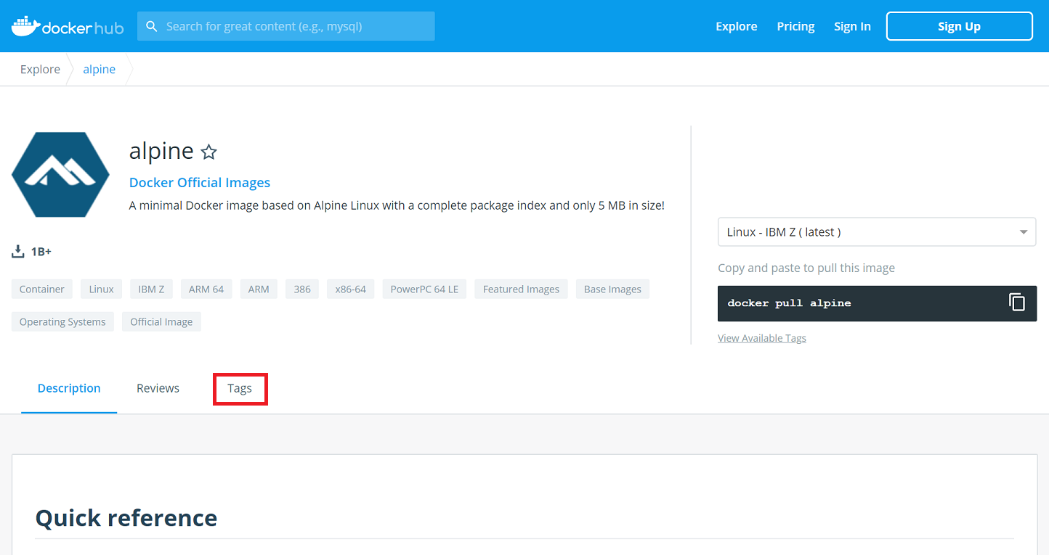Click View Available Tags link
1049x555 pixels.
tap(762, 338)
